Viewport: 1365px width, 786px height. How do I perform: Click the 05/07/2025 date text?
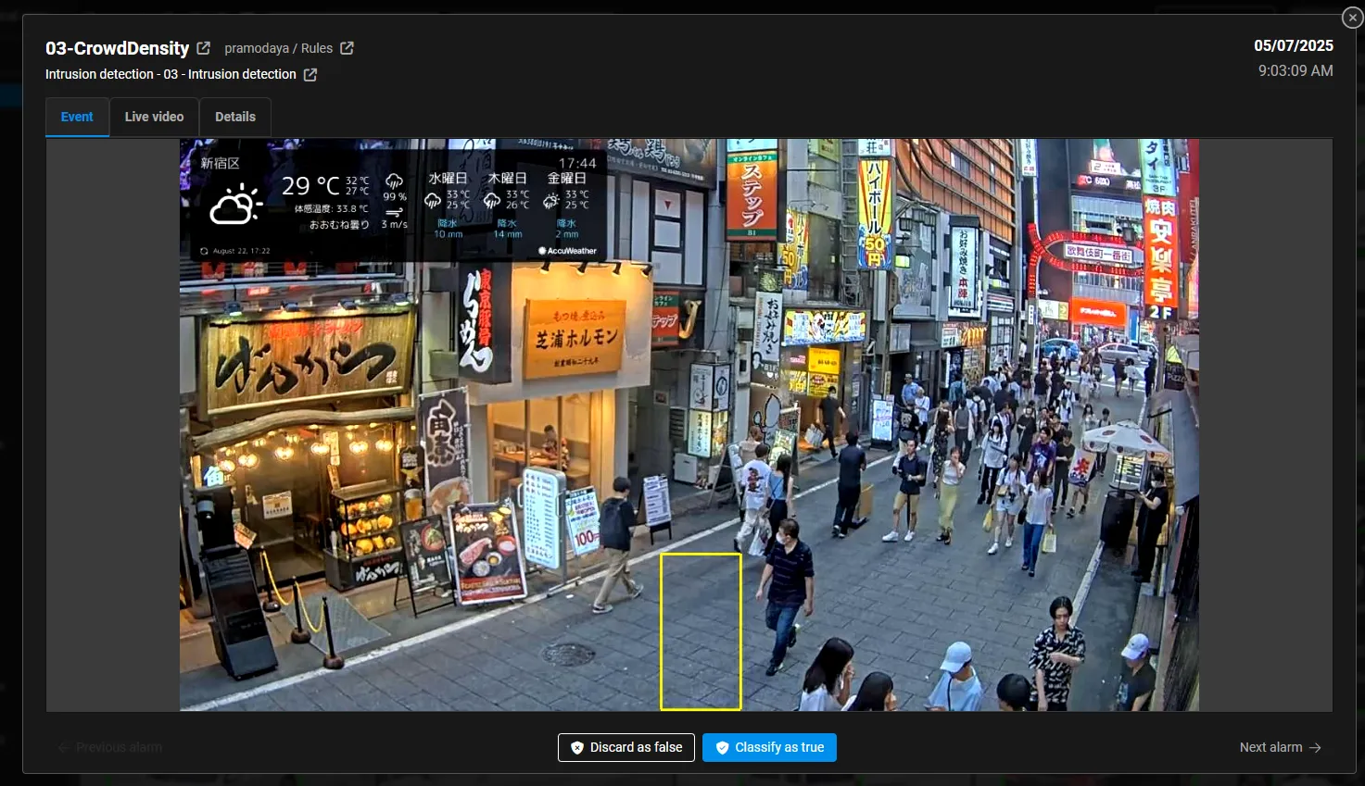point(1294,45)
